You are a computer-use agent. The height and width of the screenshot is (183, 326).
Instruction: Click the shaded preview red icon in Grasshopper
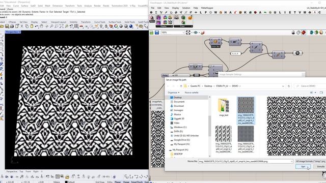click(x=304, y=33)
